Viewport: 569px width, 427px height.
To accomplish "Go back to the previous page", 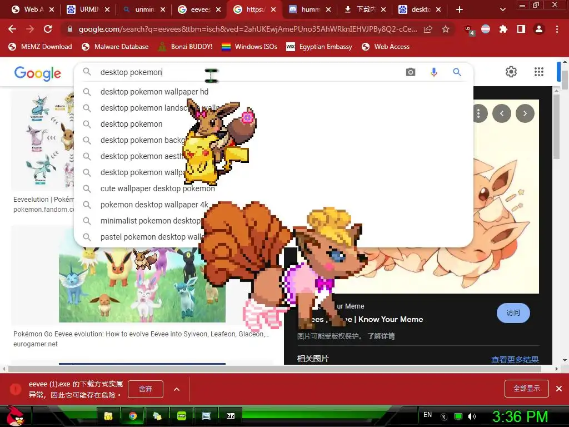I will pos(12,29).
